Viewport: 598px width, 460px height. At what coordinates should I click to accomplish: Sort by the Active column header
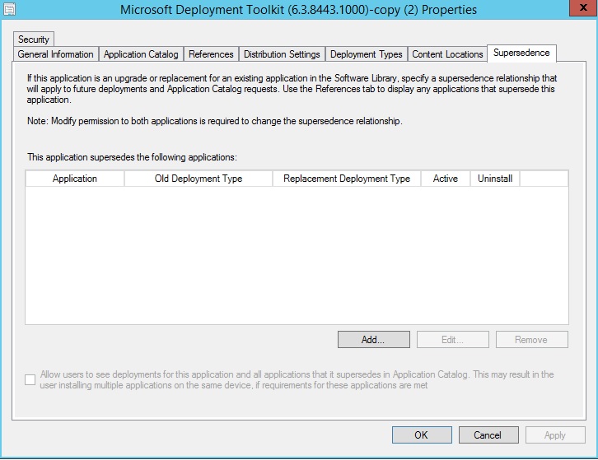(x=446, y=179)
